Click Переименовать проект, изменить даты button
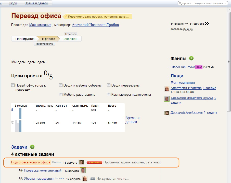The height and width of the screenshot is (183, 231). point(98,17)
